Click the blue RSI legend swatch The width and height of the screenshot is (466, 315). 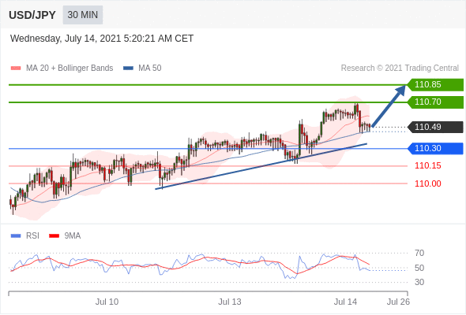click(x=16, y=236)
